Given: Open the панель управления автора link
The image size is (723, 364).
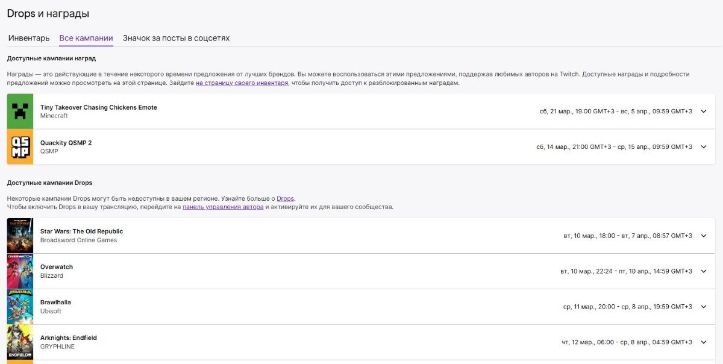Looking at the screenshot, I should [223, 207].
